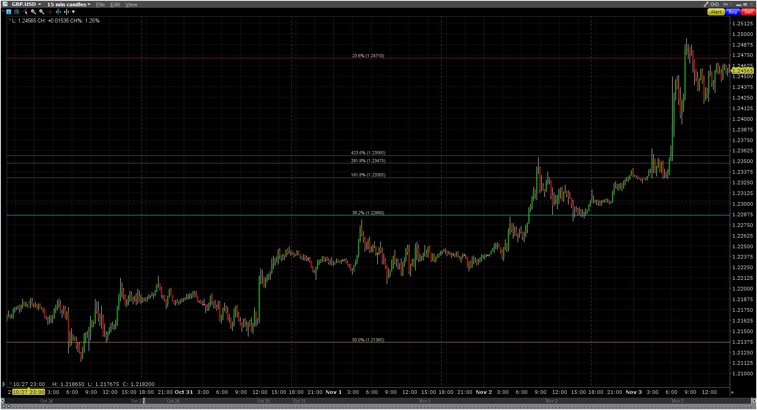Click the Nov 1 date label on time axis
757x410 pixels.
[334, 392]
